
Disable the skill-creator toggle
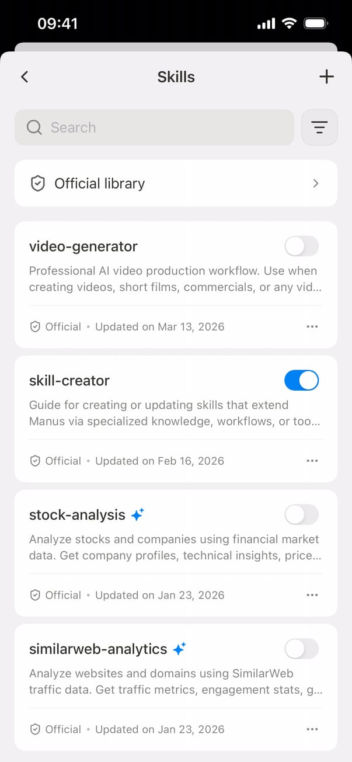[301, 381]
